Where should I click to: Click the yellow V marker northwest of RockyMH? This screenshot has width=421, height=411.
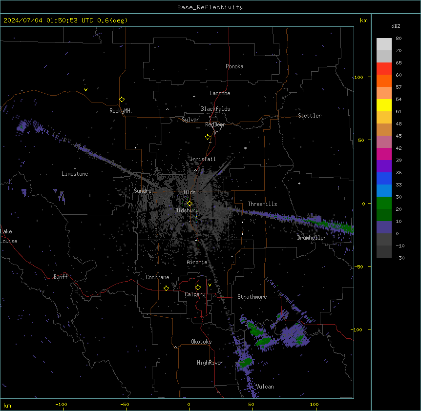coord(85,90)
